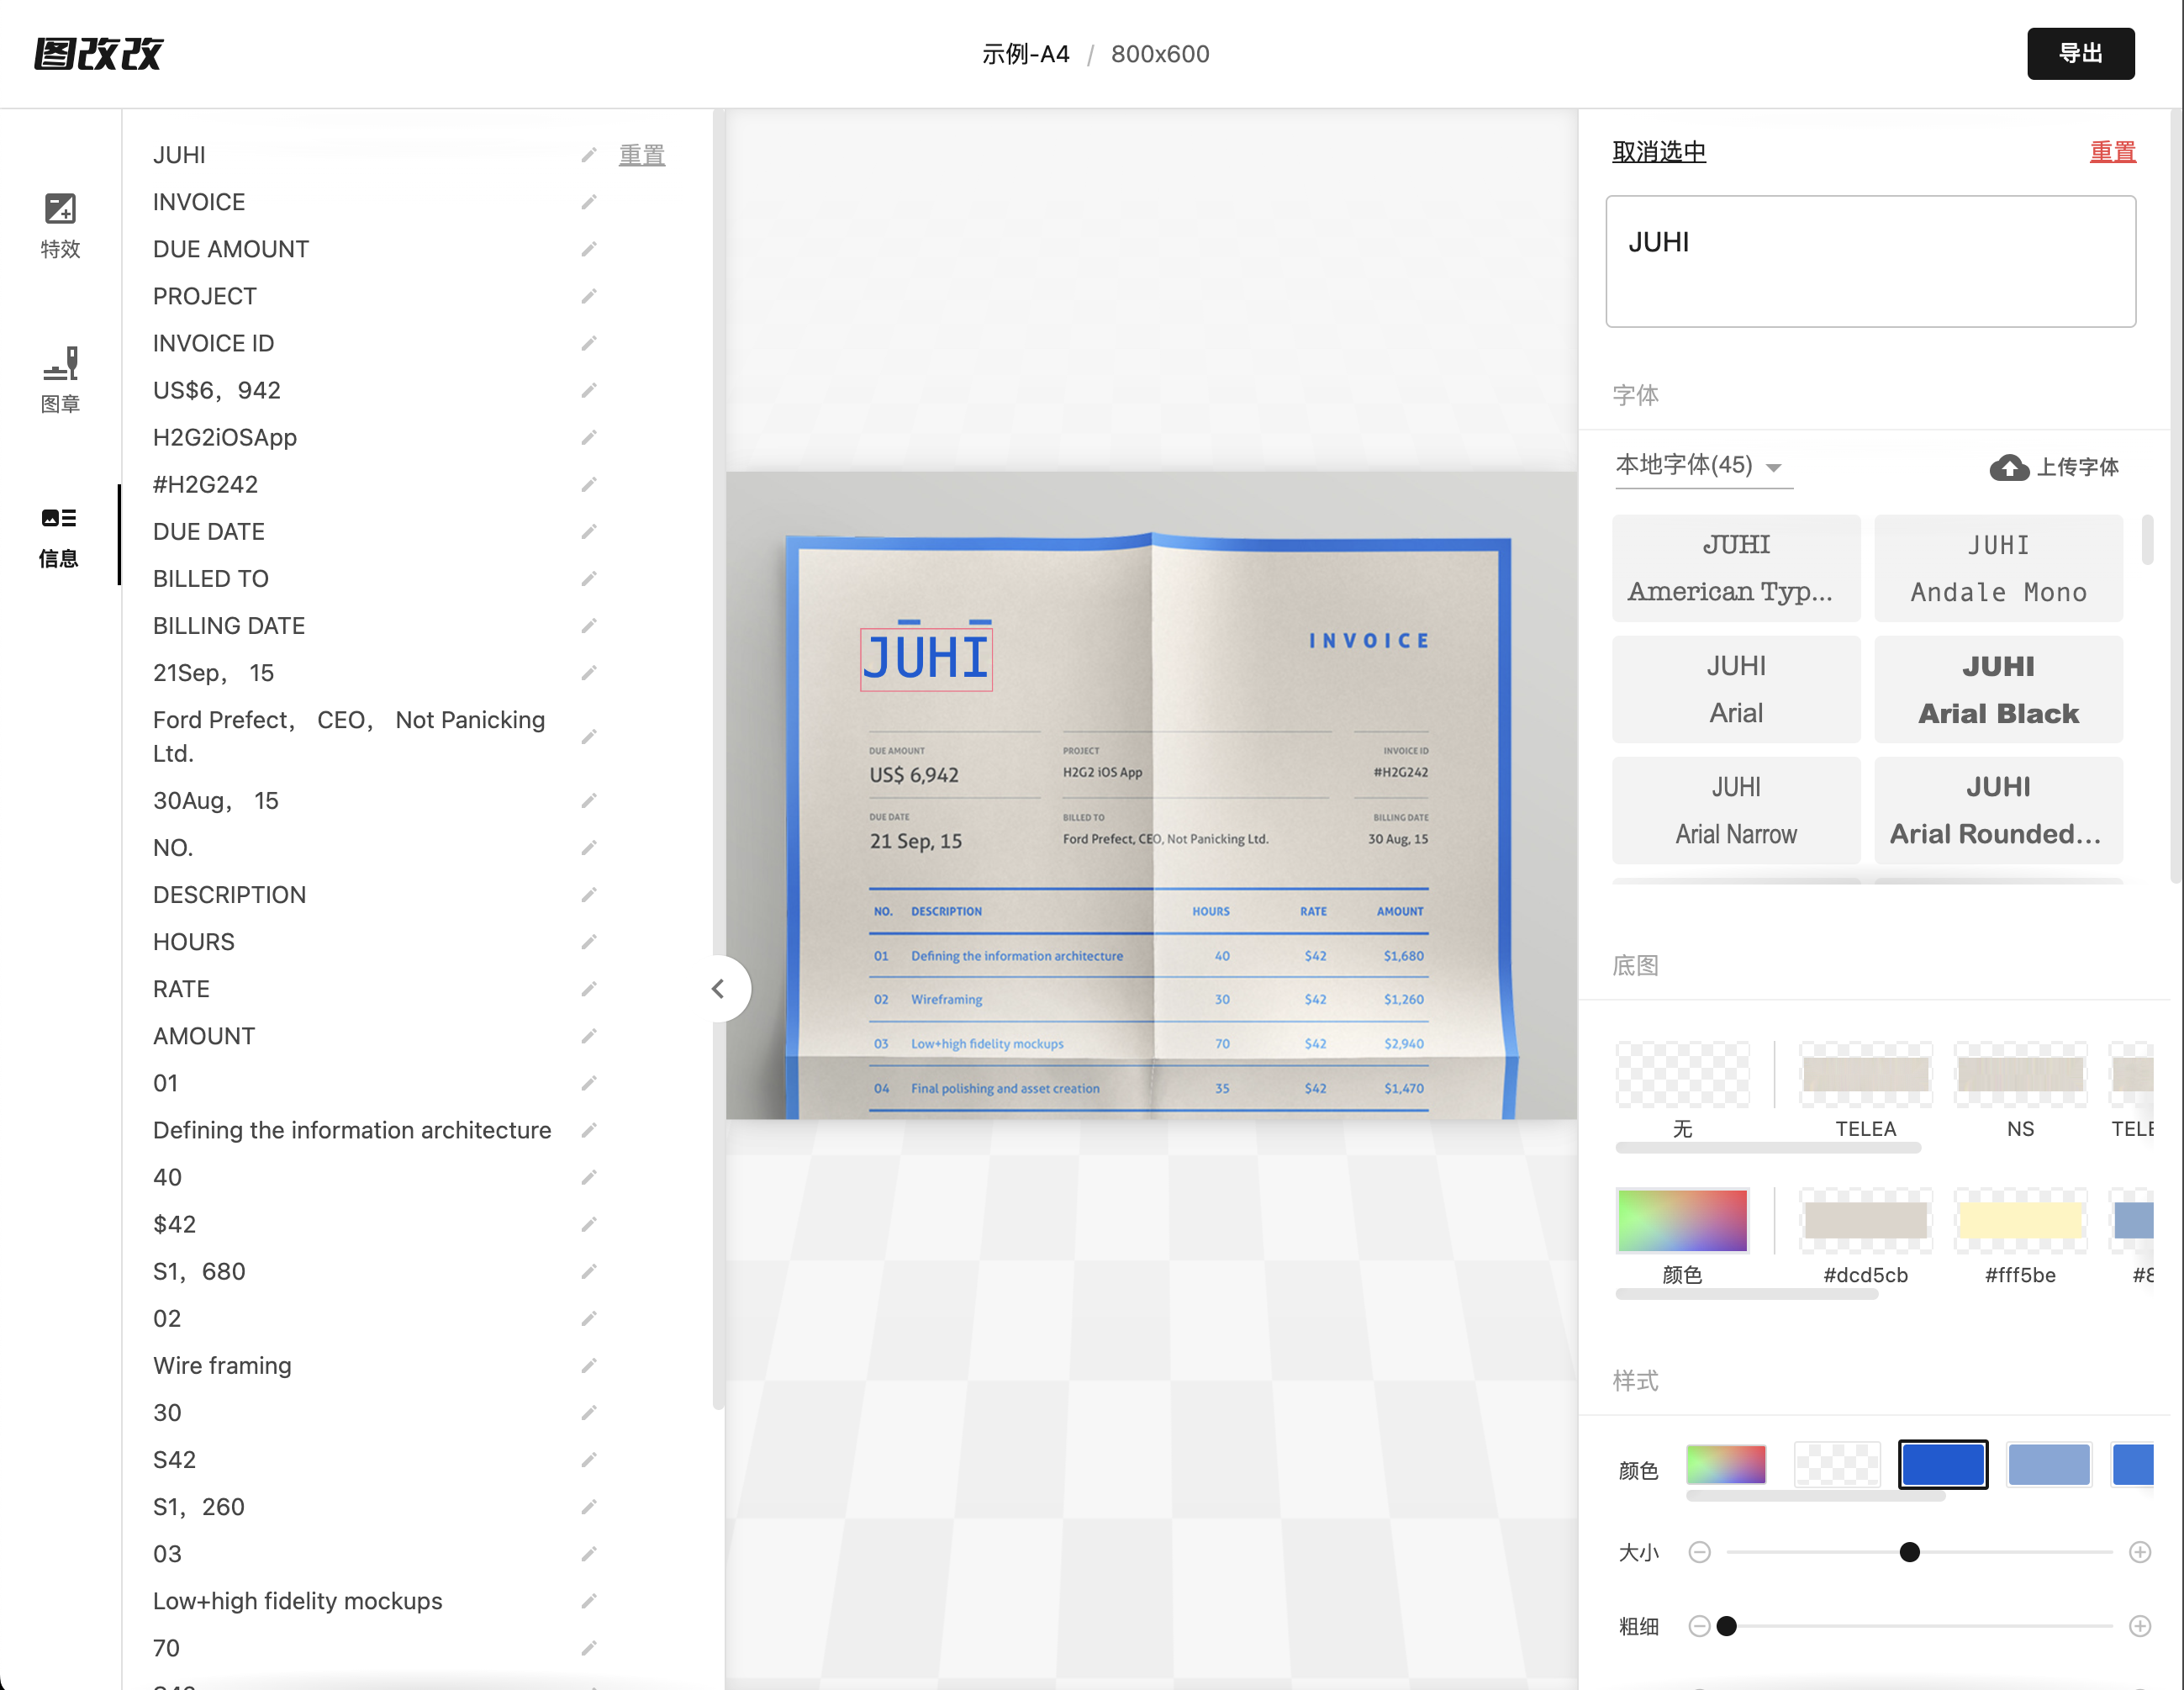Pick the #fff5be yellow background swatch
This screenshot has width=2184, height=1690.
tap(2019, 1221)
